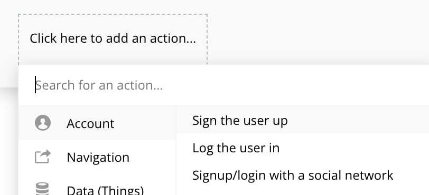Click the highlighted Sign the user up row
Viewport: 429px width, 195px height.
click(x=302, y=120)
